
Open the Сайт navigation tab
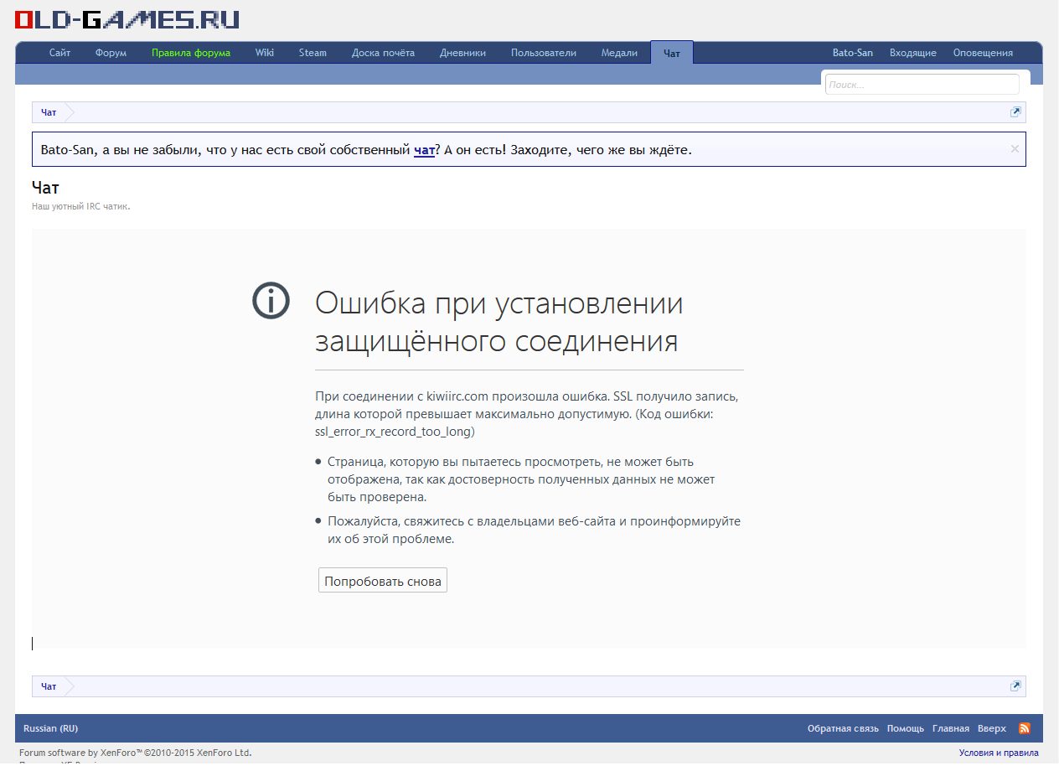click(x=59, y=53)
